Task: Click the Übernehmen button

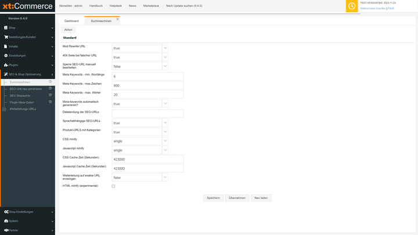Action: [x=237, y=198]
